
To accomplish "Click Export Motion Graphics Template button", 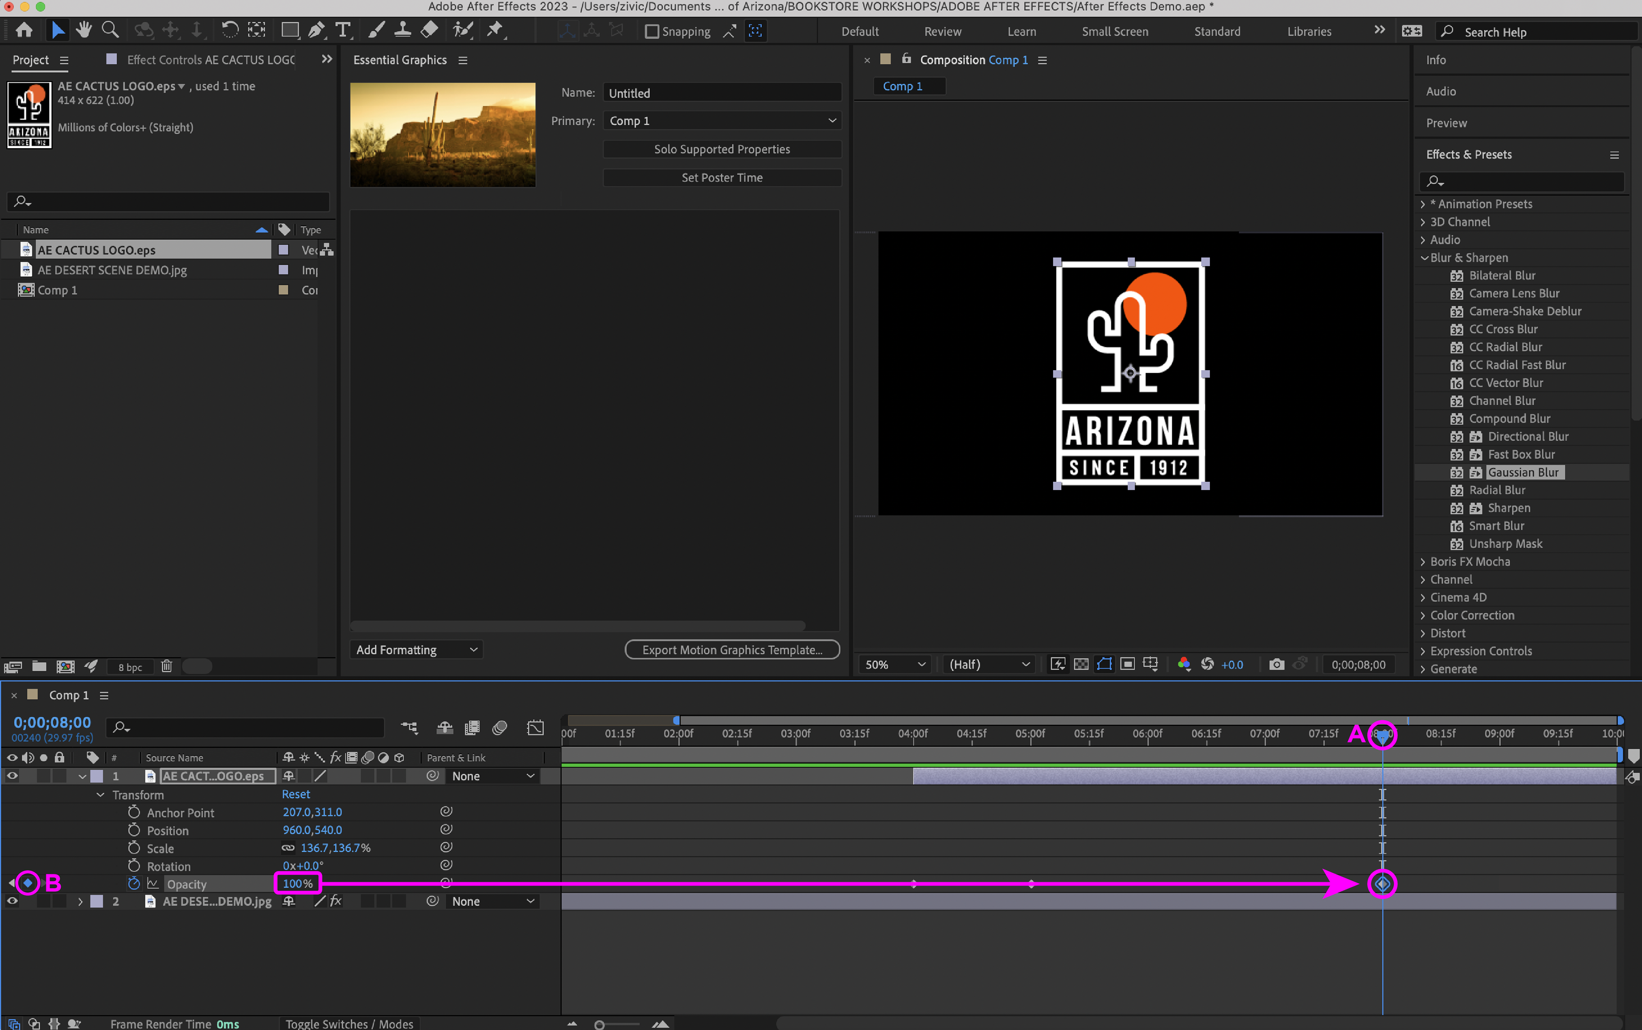I will pos(732,650).
